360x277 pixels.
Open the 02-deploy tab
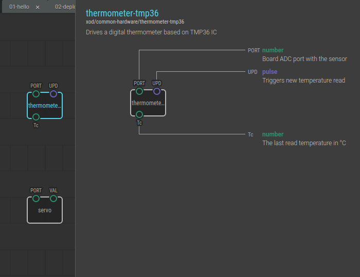65,7
